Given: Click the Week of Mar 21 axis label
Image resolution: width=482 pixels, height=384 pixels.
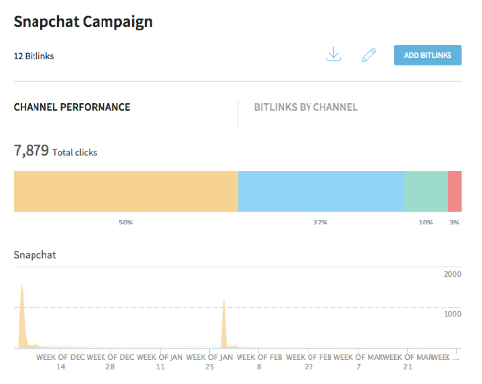Looking at the screenshot, I should click(408, 362).
